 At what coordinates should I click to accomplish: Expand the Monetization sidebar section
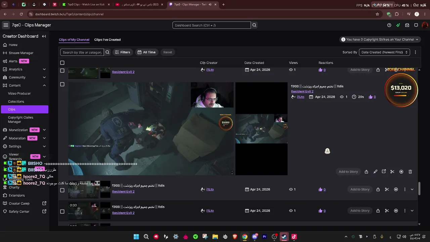[44, 130]
